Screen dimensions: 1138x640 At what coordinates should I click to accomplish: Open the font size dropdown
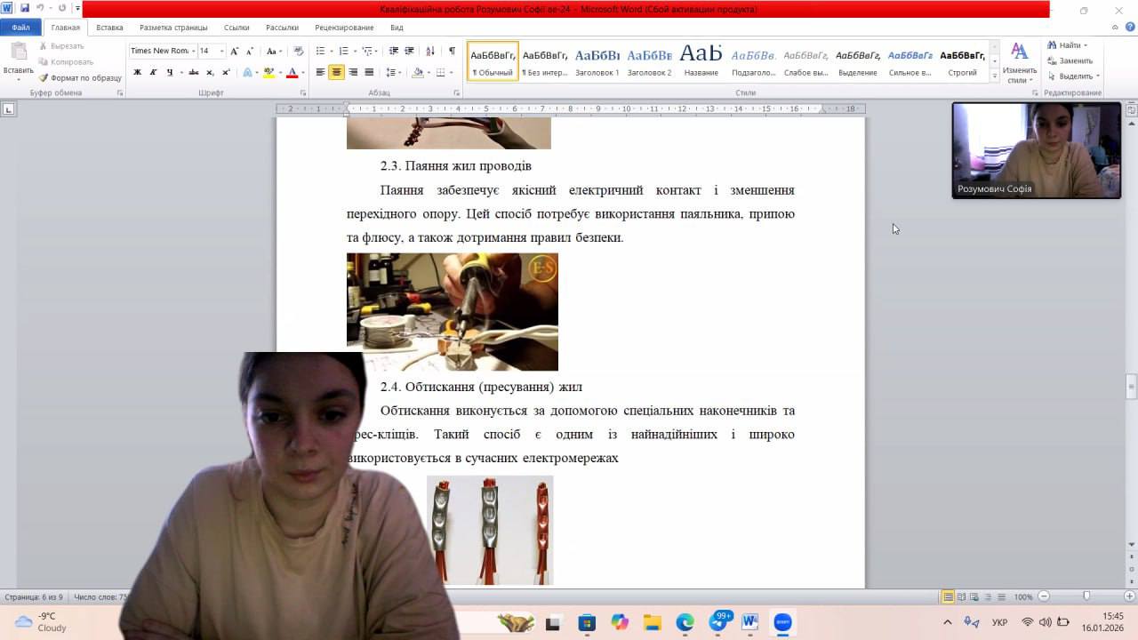[x=221, y=51]
